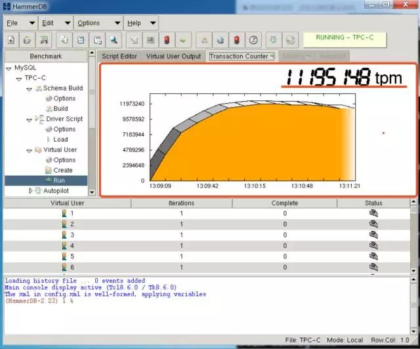This screenshot has width=420, height=349.
Task: Select the highlighted Run tree item
Action: pos(46,180)
